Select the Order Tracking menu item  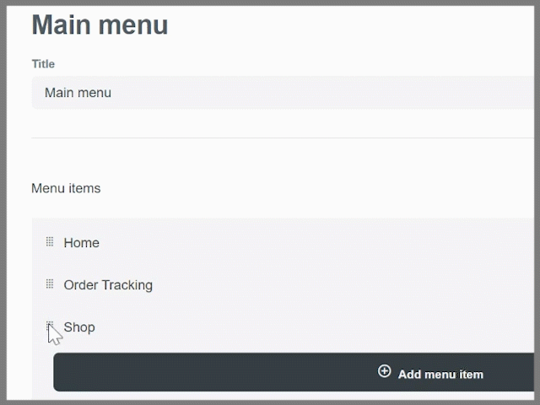tap(108, 285)
